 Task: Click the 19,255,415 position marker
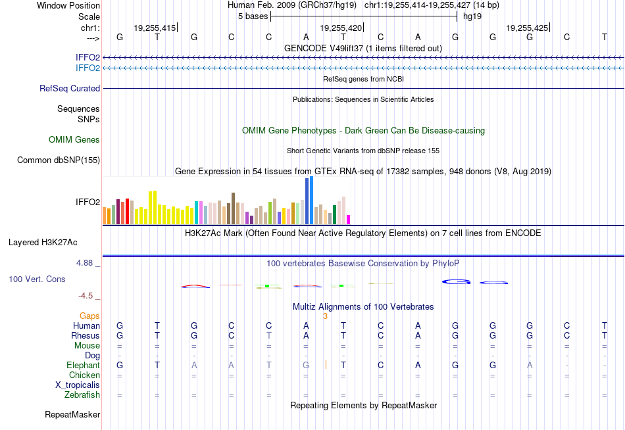pyautogui.click(x=155, y=28)
